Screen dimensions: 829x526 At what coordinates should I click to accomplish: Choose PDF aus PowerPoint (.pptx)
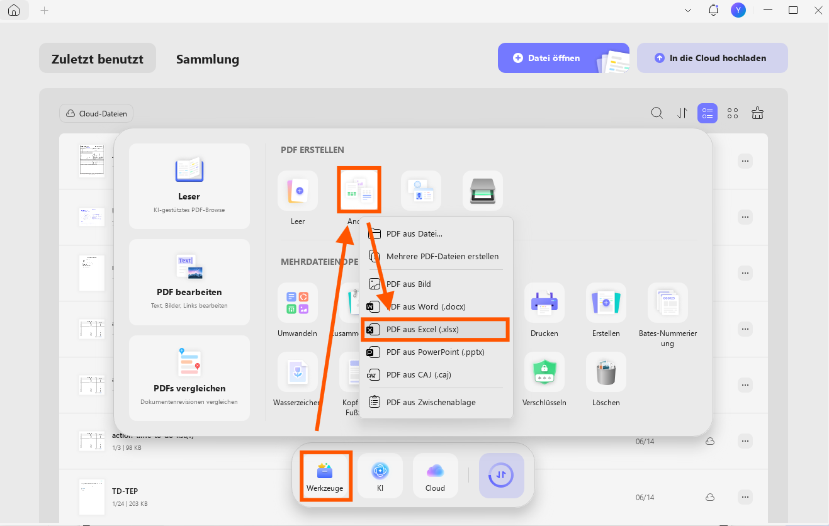437,352
